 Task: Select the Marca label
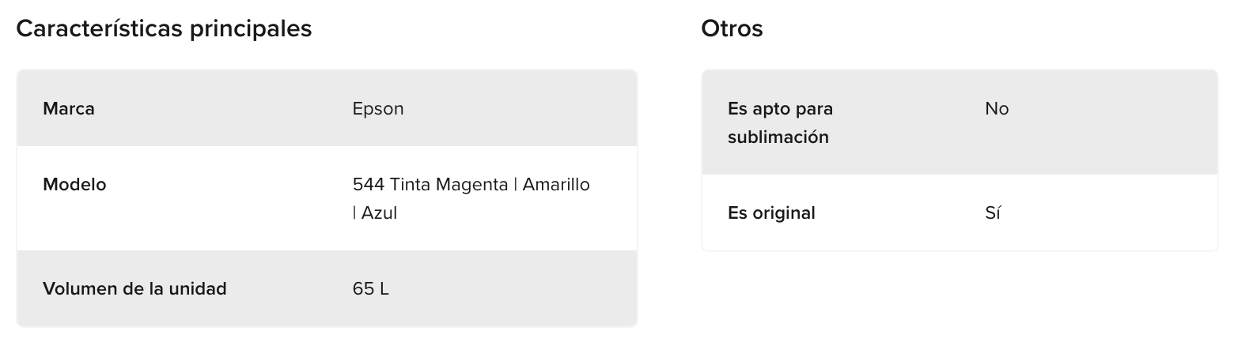pos(69,108)
